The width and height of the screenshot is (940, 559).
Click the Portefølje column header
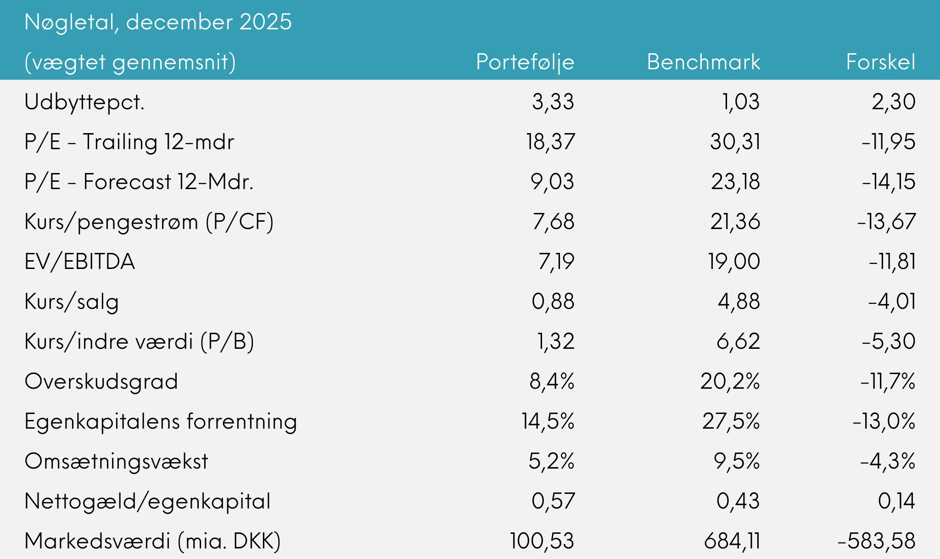coord(525,62)
